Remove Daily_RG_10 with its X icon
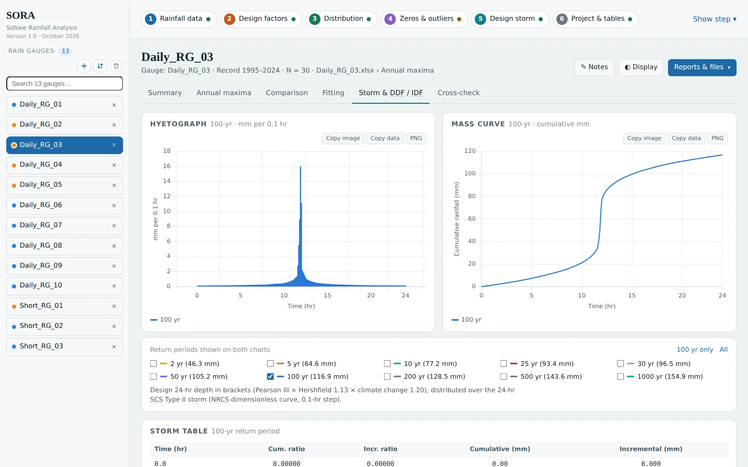 pyautogui.click(x=114, y=286)
